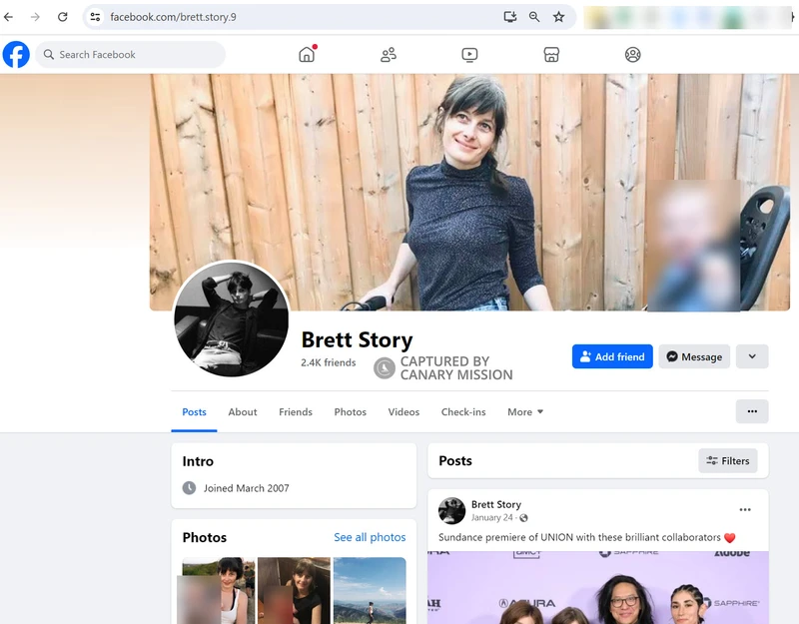Open the Videos tab
The height and width of the screenshot is (624, 799).
point(403,411)
